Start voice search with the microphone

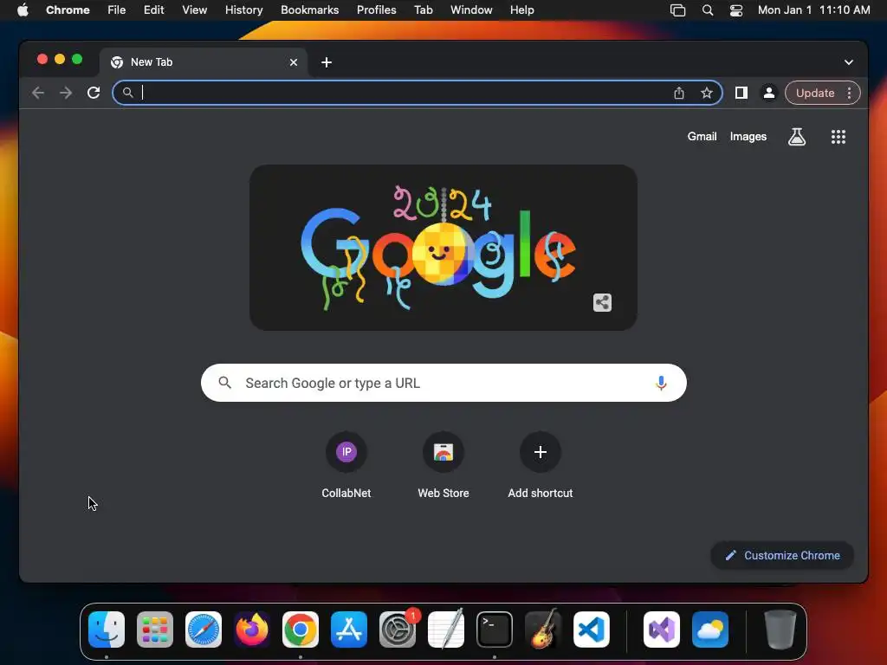661,383
